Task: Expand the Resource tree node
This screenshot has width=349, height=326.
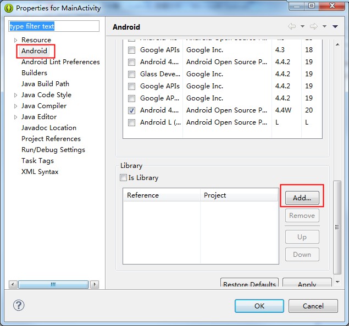Action: [15, 40]
